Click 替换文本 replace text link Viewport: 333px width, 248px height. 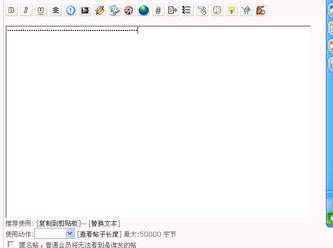pos(104,224)
